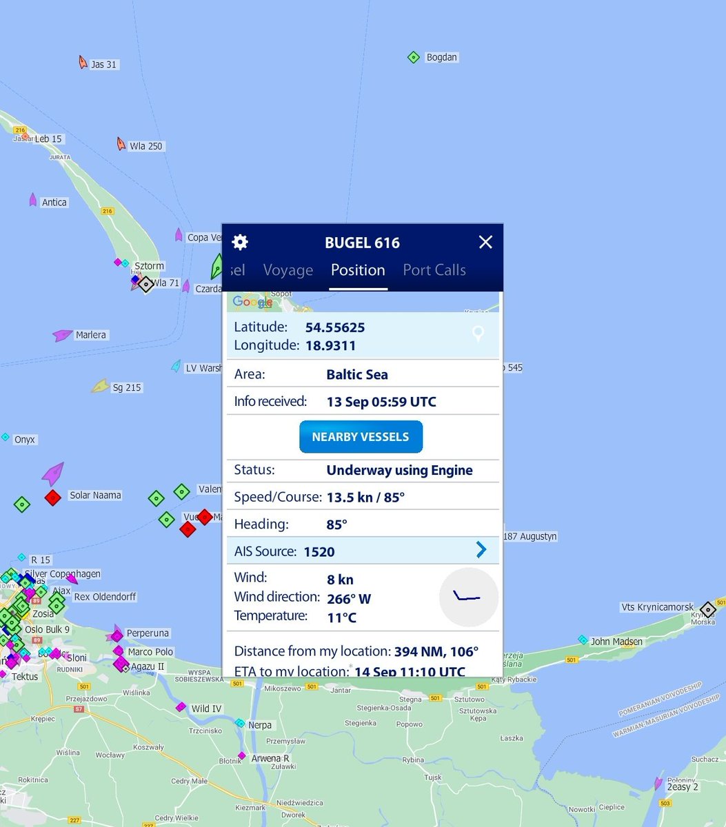Select the Jas 31 vessel marker
This screenshot has height=827, width=726.
click(83, 63)
